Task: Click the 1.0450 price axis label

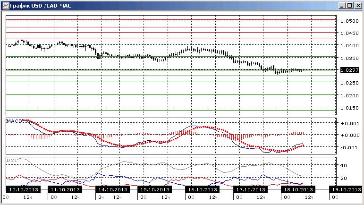Action: click(x=349, y=33)
